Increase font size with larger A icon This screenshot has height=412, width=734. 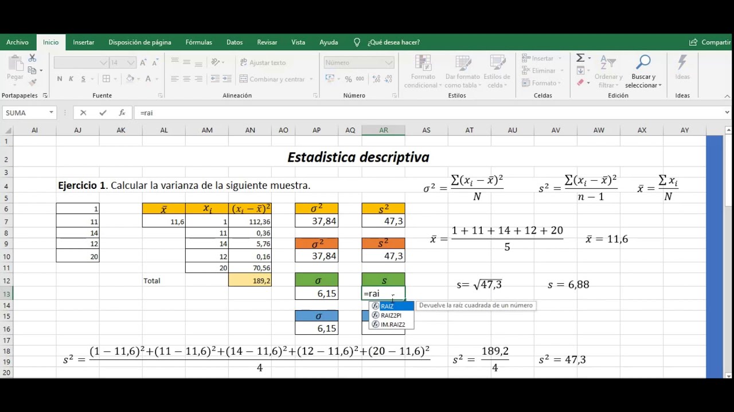pos(143,62)
